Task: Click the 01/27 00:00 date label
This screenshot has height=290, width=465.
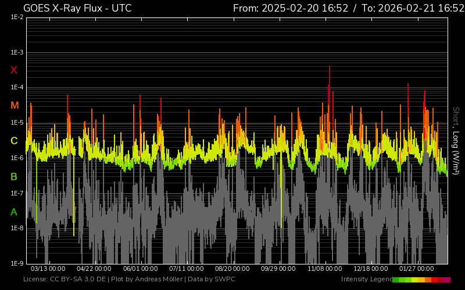Action: click(417, 269)
